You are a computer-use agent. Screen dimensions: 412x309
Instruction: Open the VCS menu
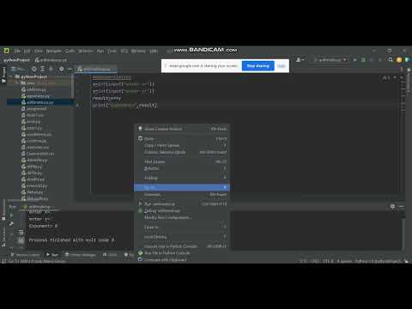(x=124, y=51)
